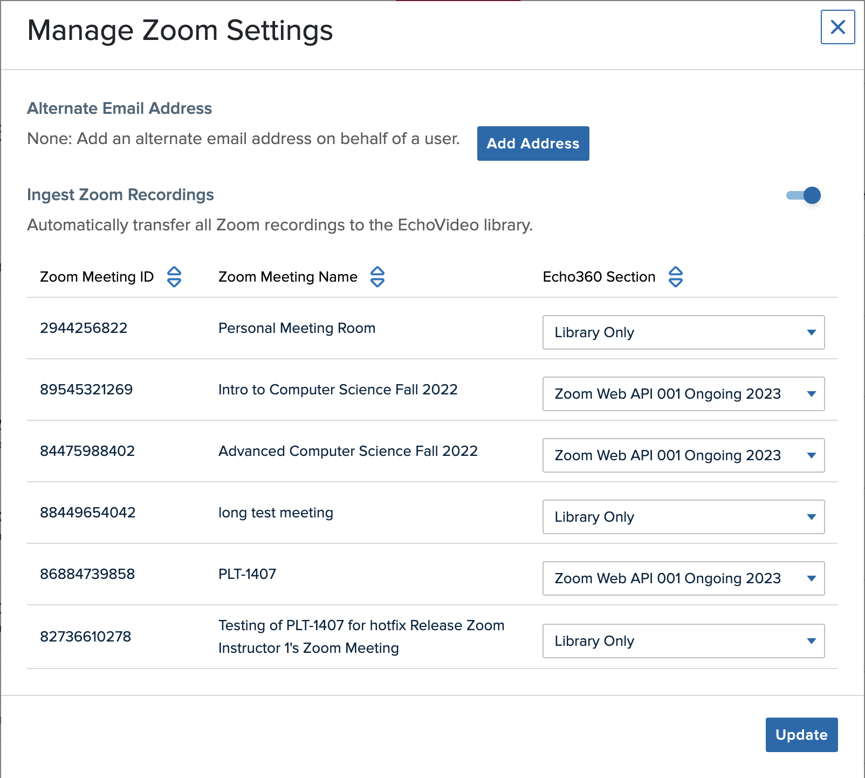
Task: Select meeting ID 86884739858
Action: (87, 574)
